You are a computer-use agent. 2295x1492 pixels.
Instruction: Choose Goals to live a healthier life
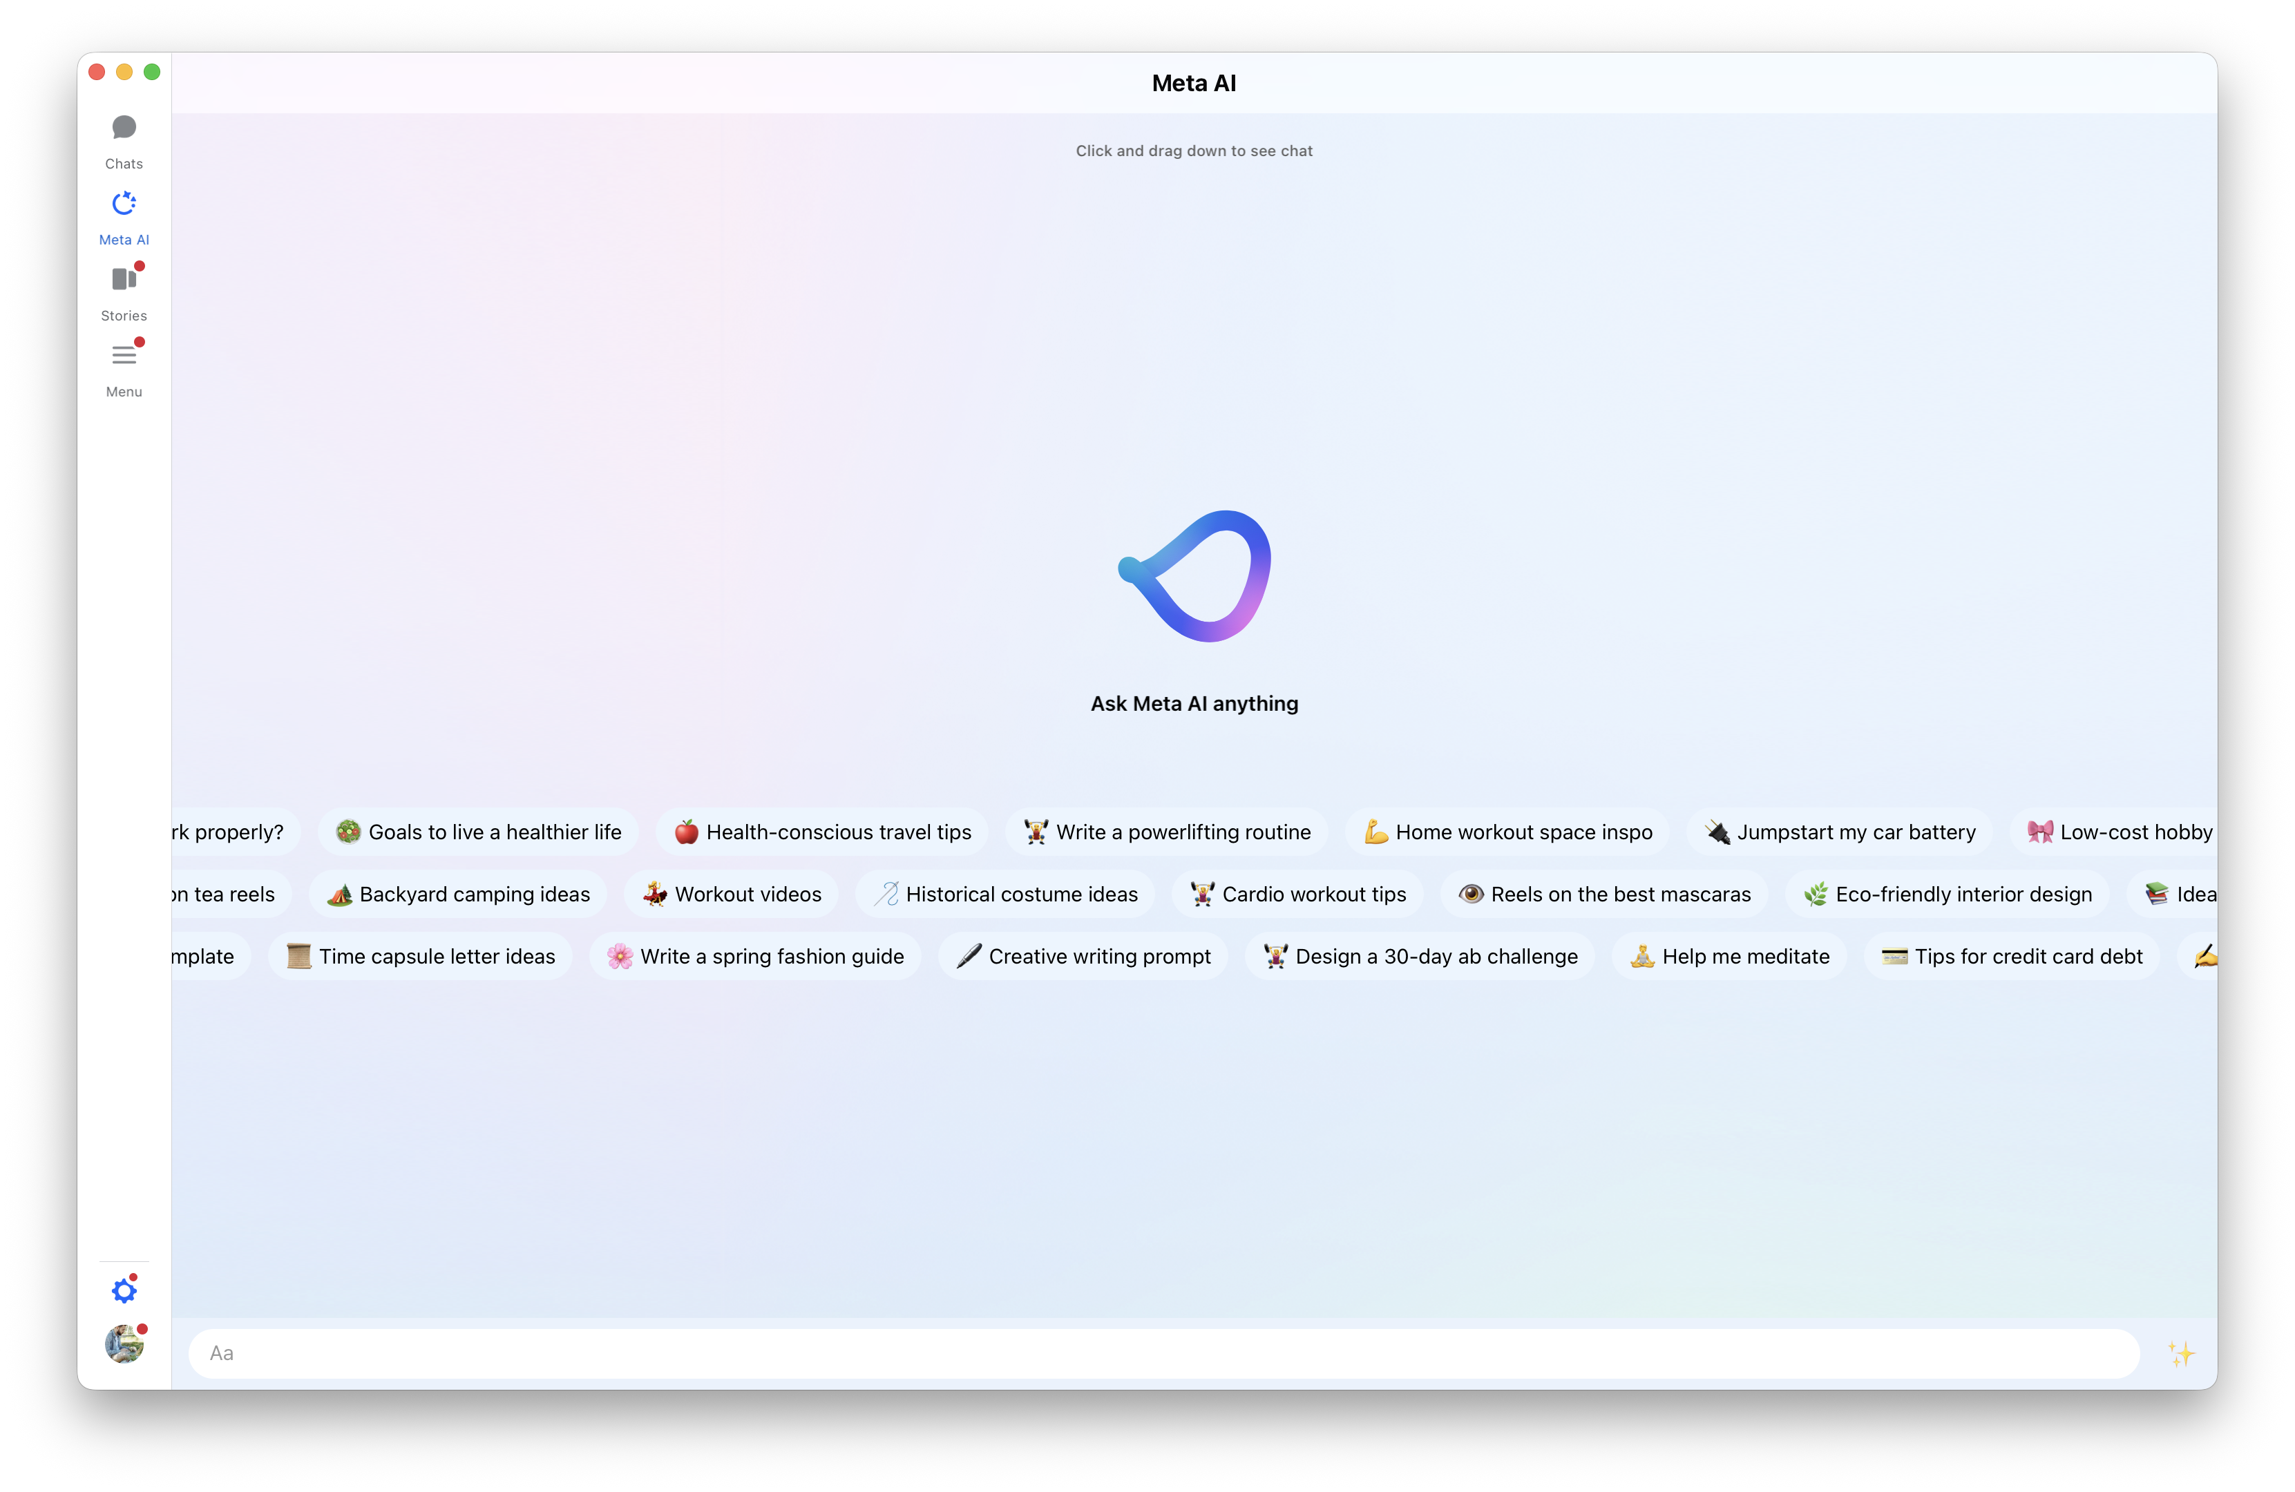(478, 832)
